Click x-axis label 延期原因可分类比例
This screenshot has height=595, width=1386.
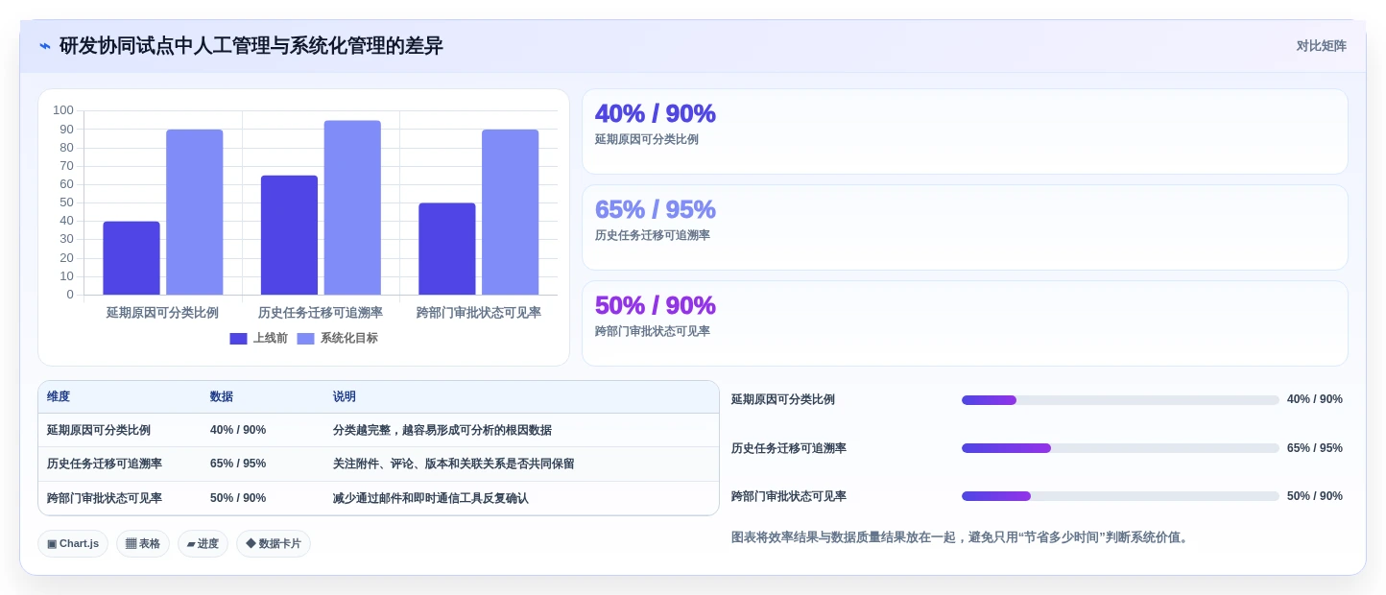click(162, 313)
